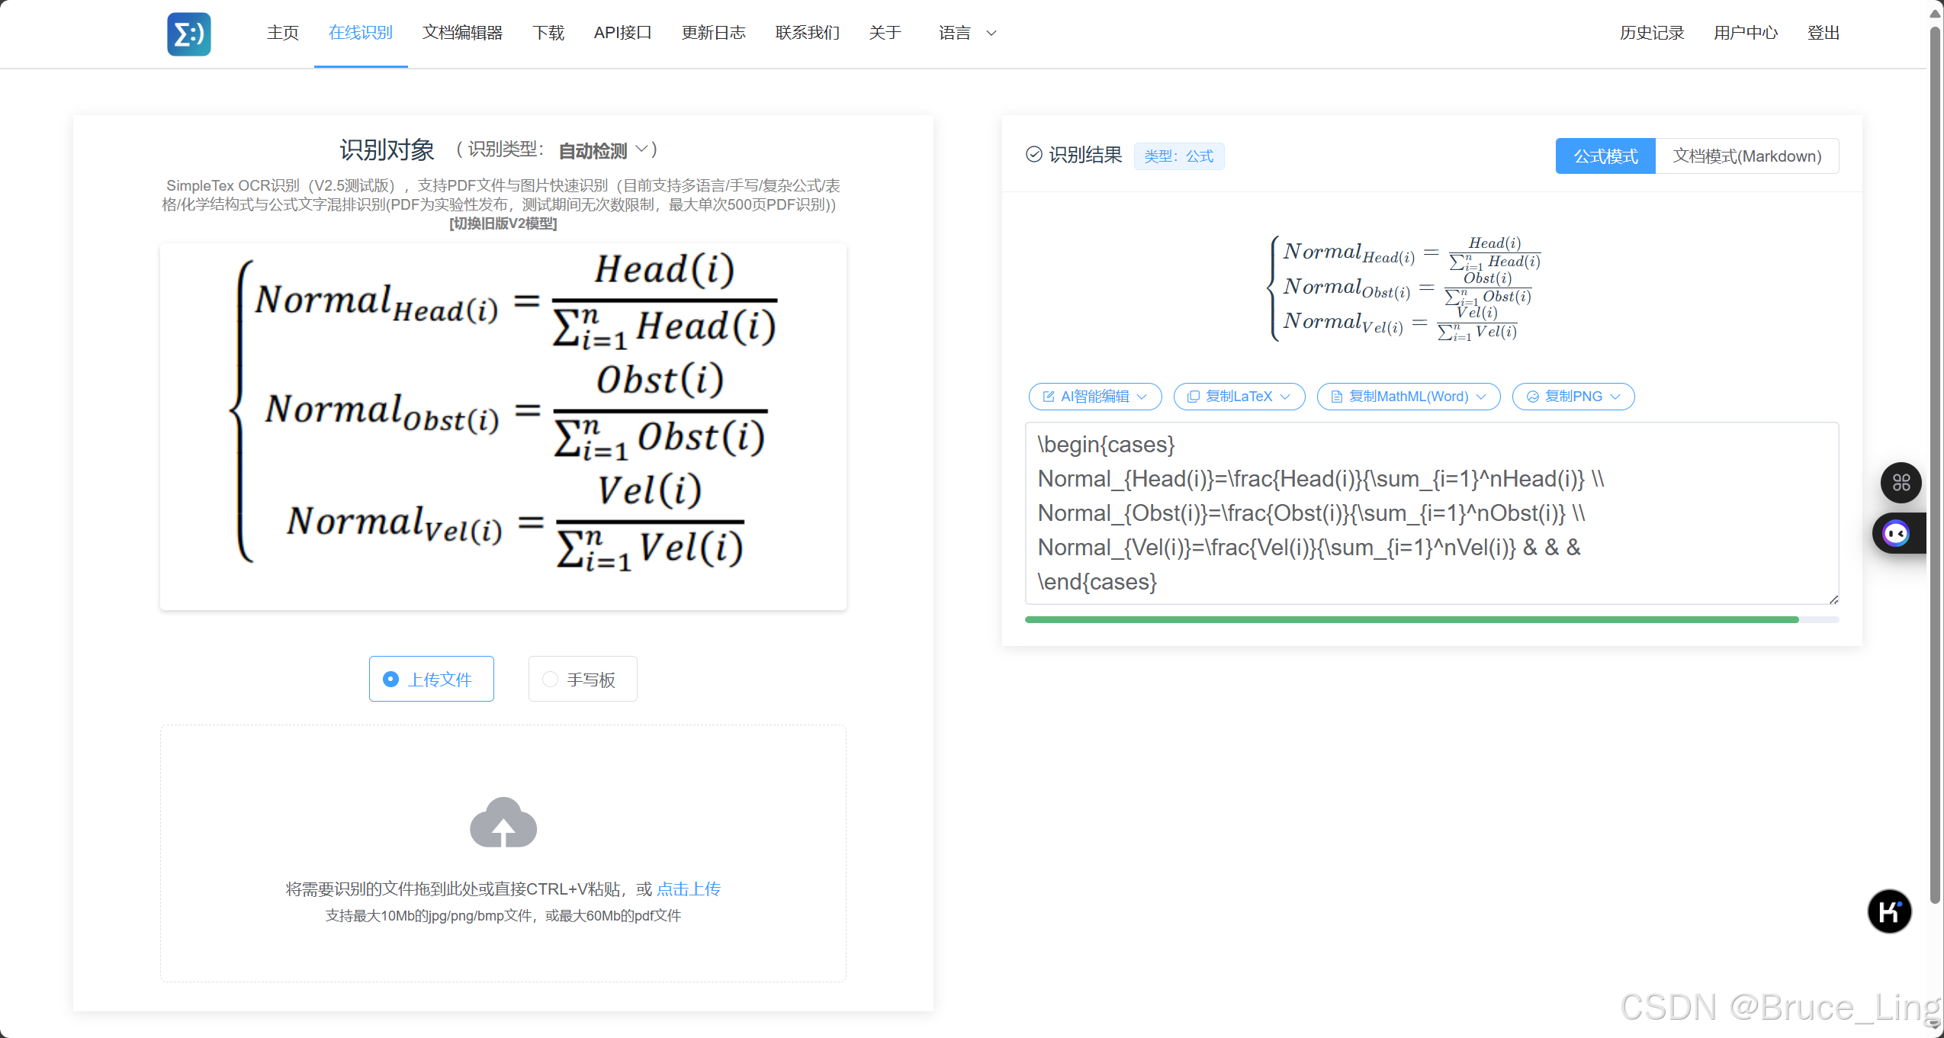The image size is (1944, 1038).
Task: Click the 复制PNG image icon
Action: pos(1532,397)
